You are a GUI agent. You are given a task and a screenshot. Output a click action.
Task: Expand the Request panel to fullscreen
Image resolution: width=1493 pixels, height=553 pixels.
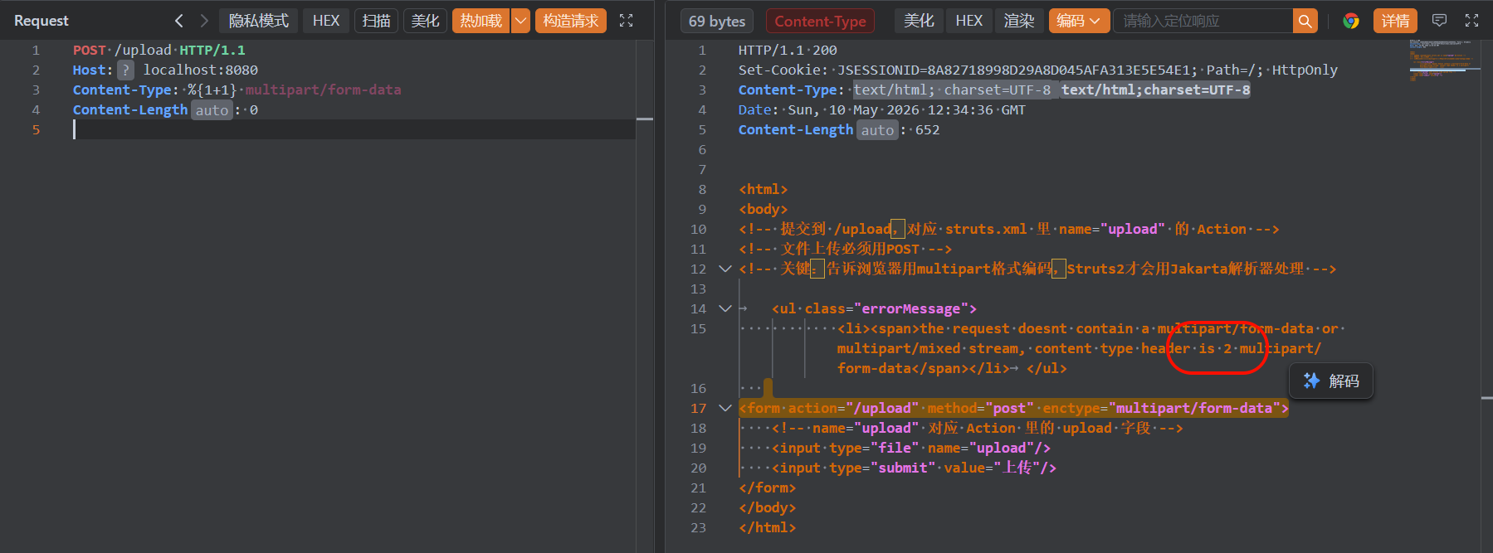[627, 21]
